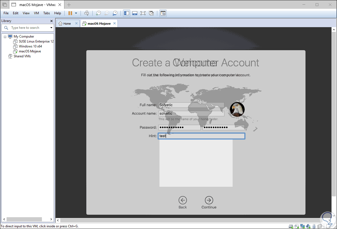Click the CD/DVD drive status icon
The height and width of the screenshot is (229, 337).
pos(296,226)
